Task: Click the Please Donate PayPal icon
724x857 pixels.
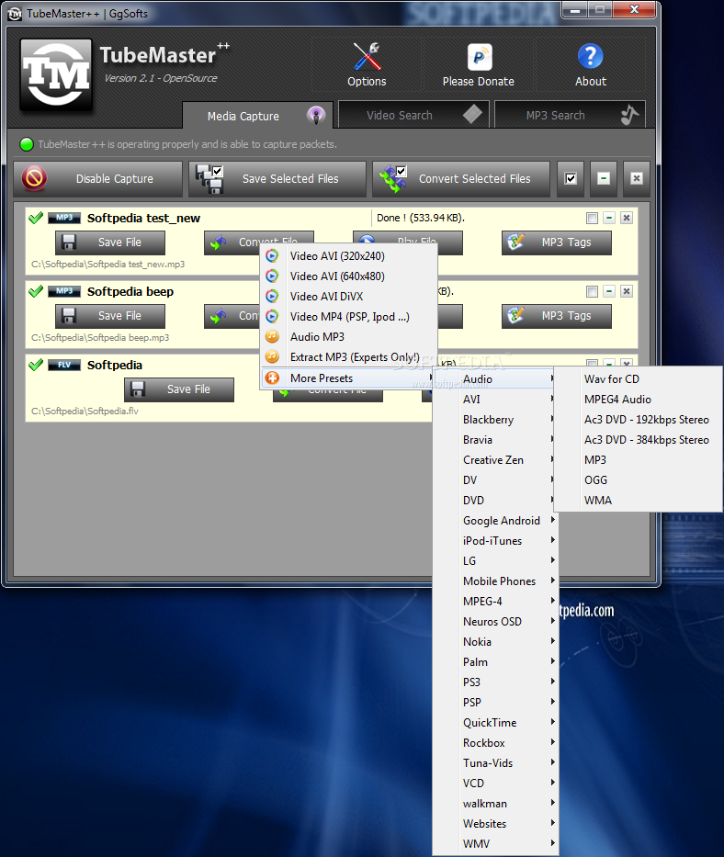Action: (x=480, y=57)
